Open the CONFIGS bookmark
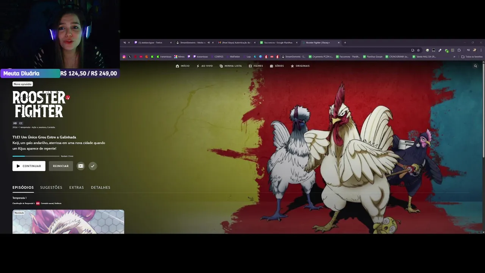Screen dimensions: 485x273 click(217, 56)
